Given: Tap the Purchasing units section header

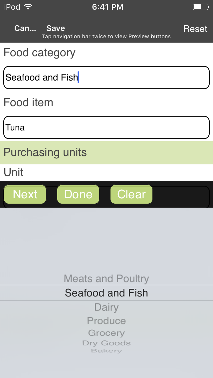Looking at the screenshot, I should [x=106, y=153].
